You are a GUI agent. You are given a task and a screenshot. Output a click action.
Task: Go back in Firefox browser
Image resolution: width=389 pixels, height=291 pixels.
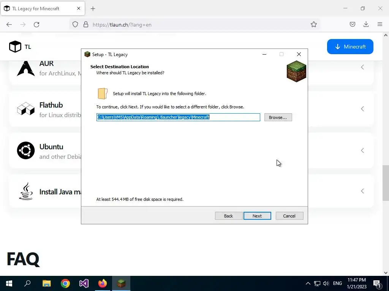click(9, 25)
